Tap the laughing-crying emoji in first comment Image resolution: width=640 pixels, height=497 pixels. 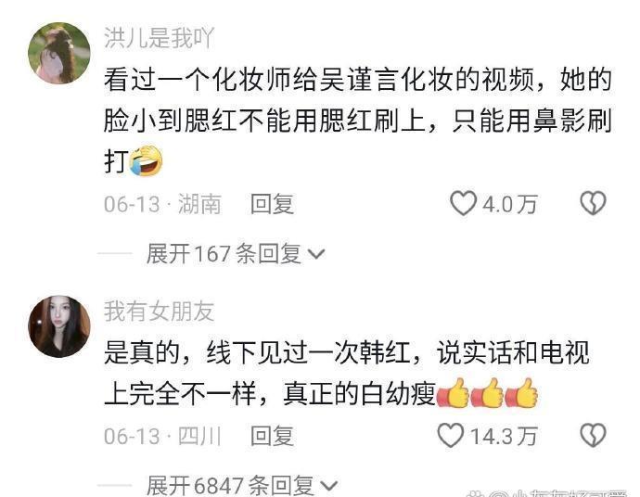[146, 160]
